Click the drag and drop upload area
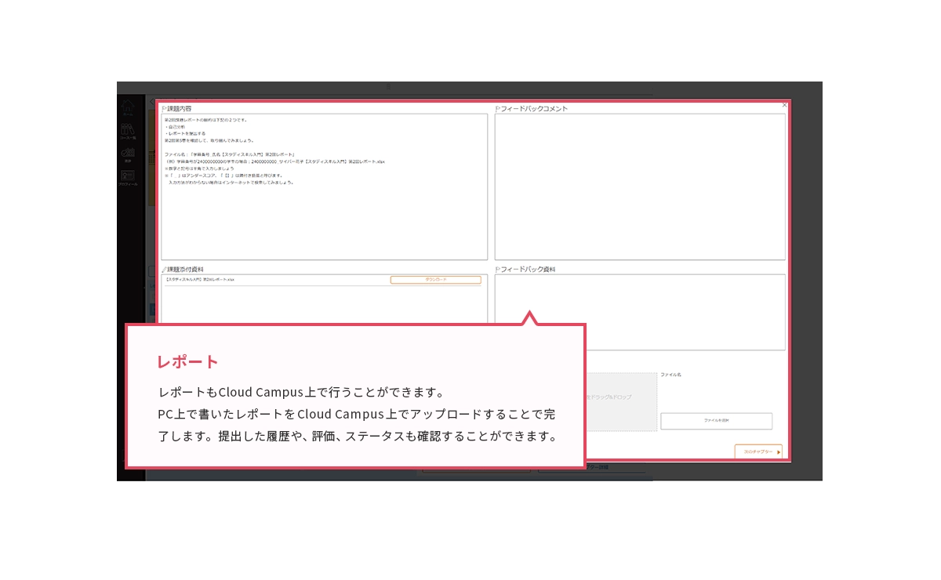Screen dimensions: 941x580 pos(619,400)
